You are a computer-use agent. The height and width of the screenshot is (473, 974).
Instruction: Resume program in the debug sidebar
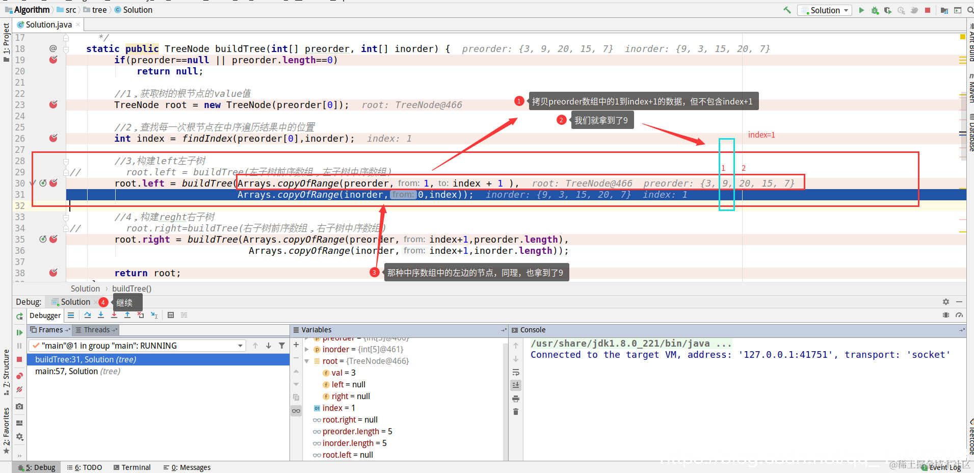(x=19, y=332)
